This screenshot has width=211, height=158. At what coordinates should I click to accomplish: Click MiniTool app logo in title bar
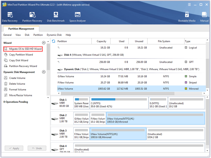pos(4,4)
